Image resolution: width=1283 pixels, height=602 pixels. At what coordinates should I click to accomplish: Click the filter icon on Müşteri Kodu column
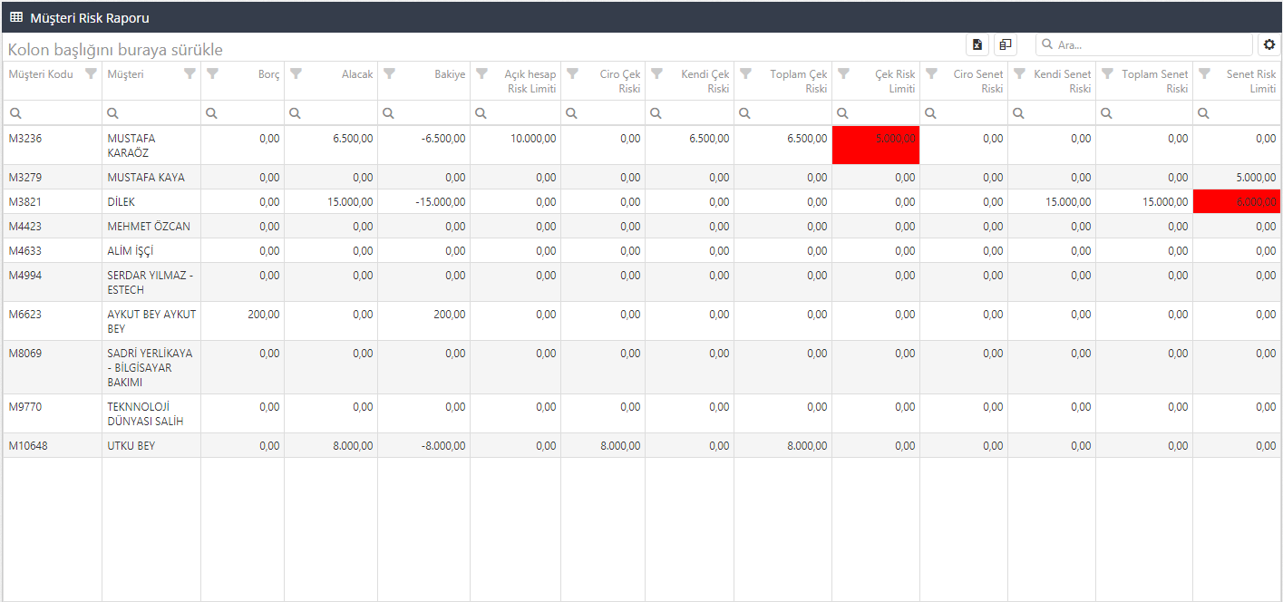click(91, 74)
